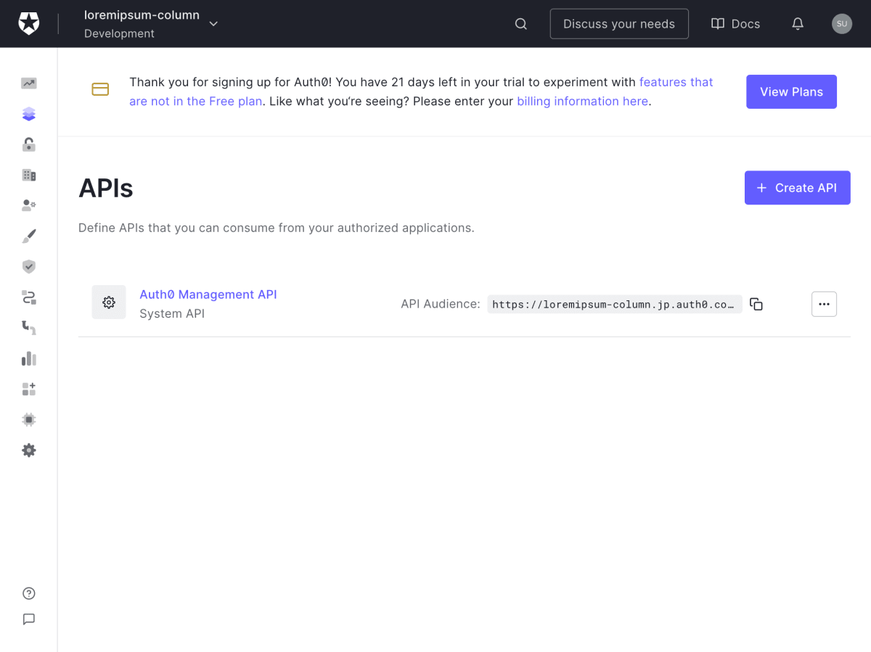Click the search magnifier icon in header
871x652 pixels.
tap(521, 24)
